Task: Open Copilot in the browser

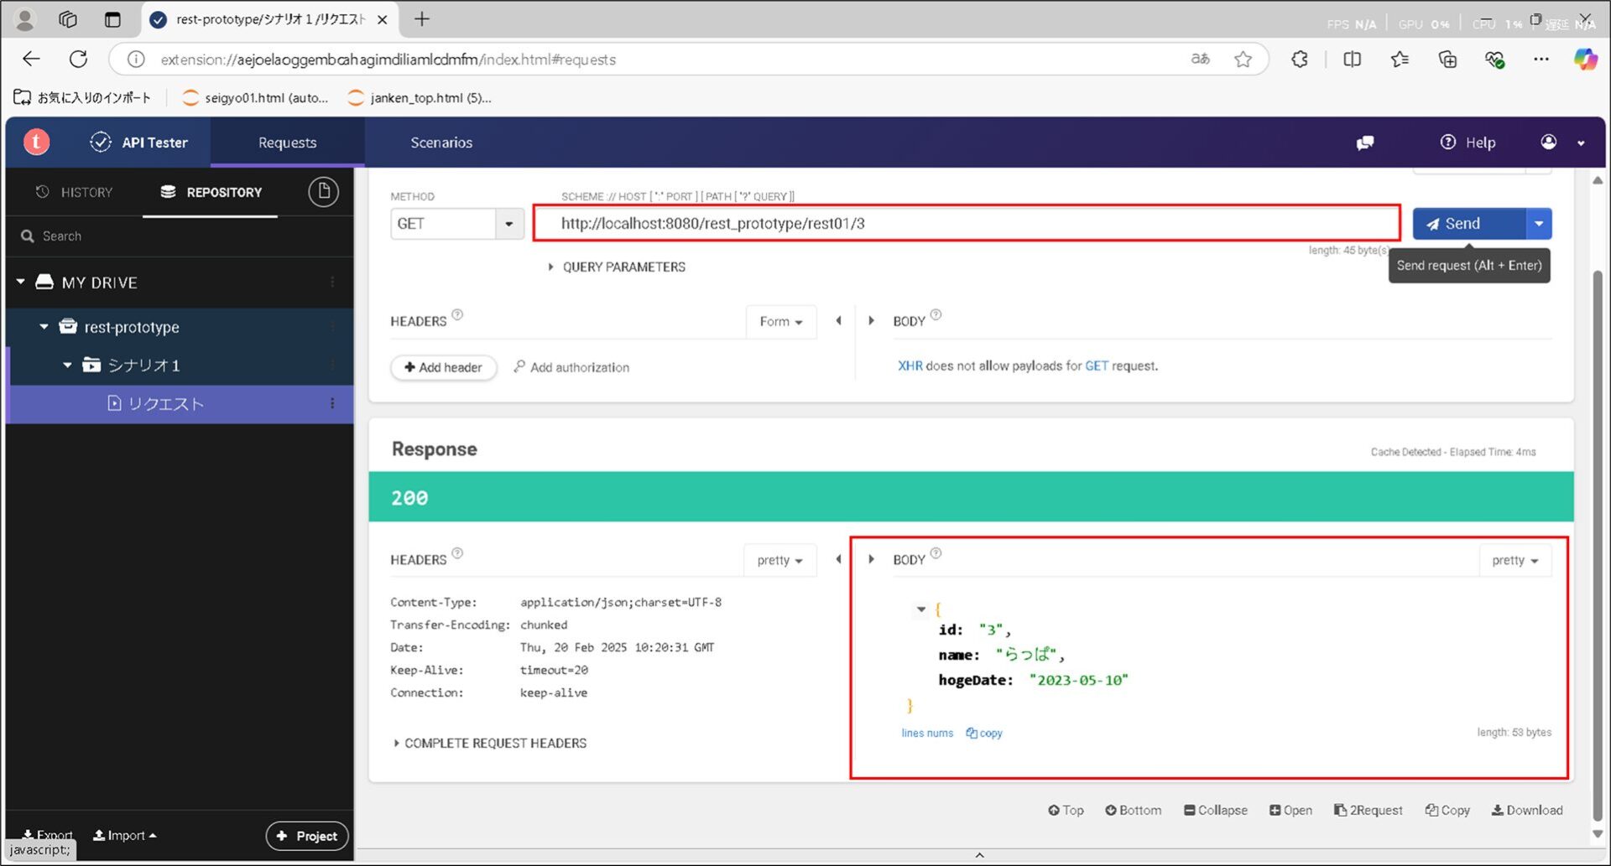Action: pyautogui.click(x=1585, y=59)
